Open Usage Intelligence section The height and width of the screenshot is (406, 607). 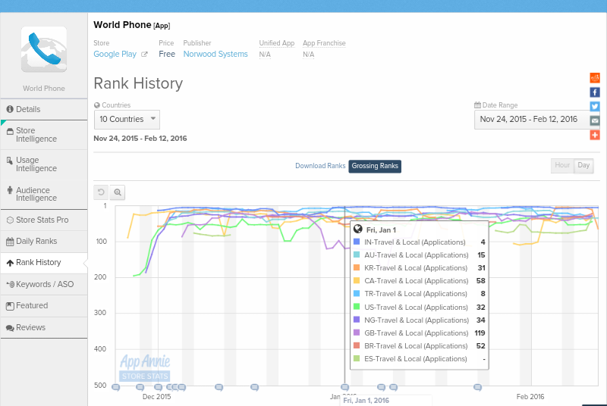point(44,164)
